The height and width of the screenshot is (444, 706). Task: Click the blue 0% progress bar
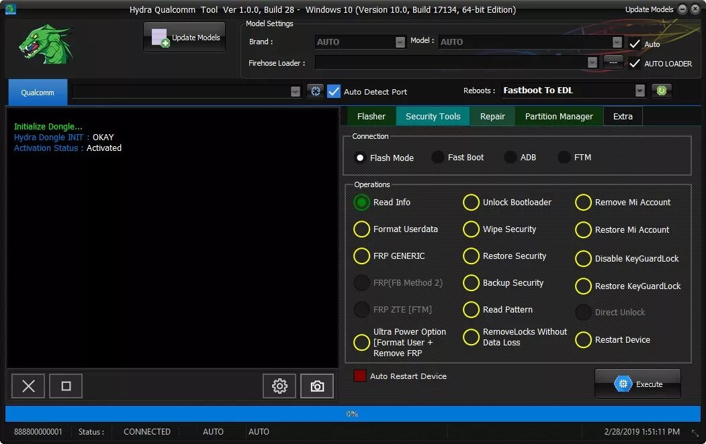[353, 413]
